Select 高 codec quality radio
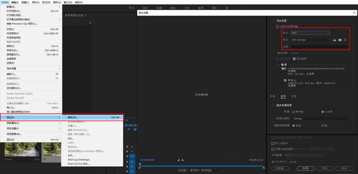The height and width of the screenshot is (174, 358). pos(323,126)
